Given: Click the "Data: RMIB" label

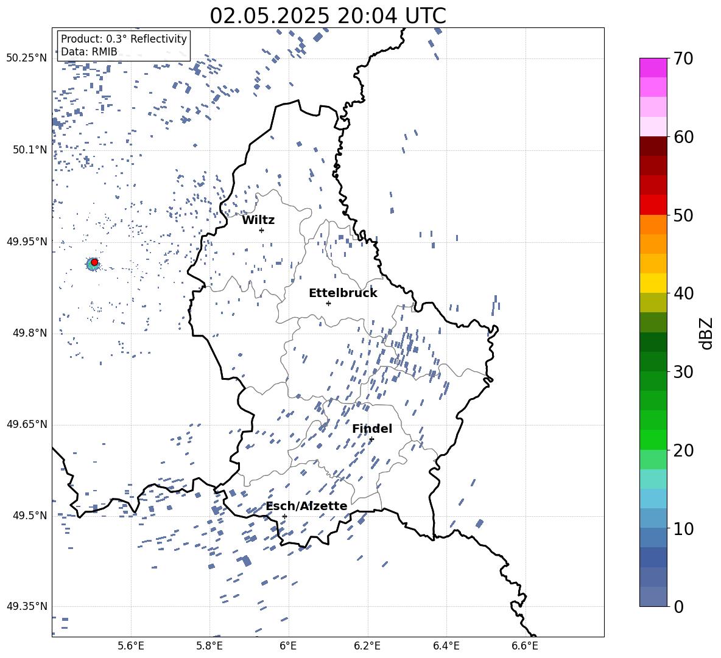Looking at the screenshot, I should (x=89, y=52).
